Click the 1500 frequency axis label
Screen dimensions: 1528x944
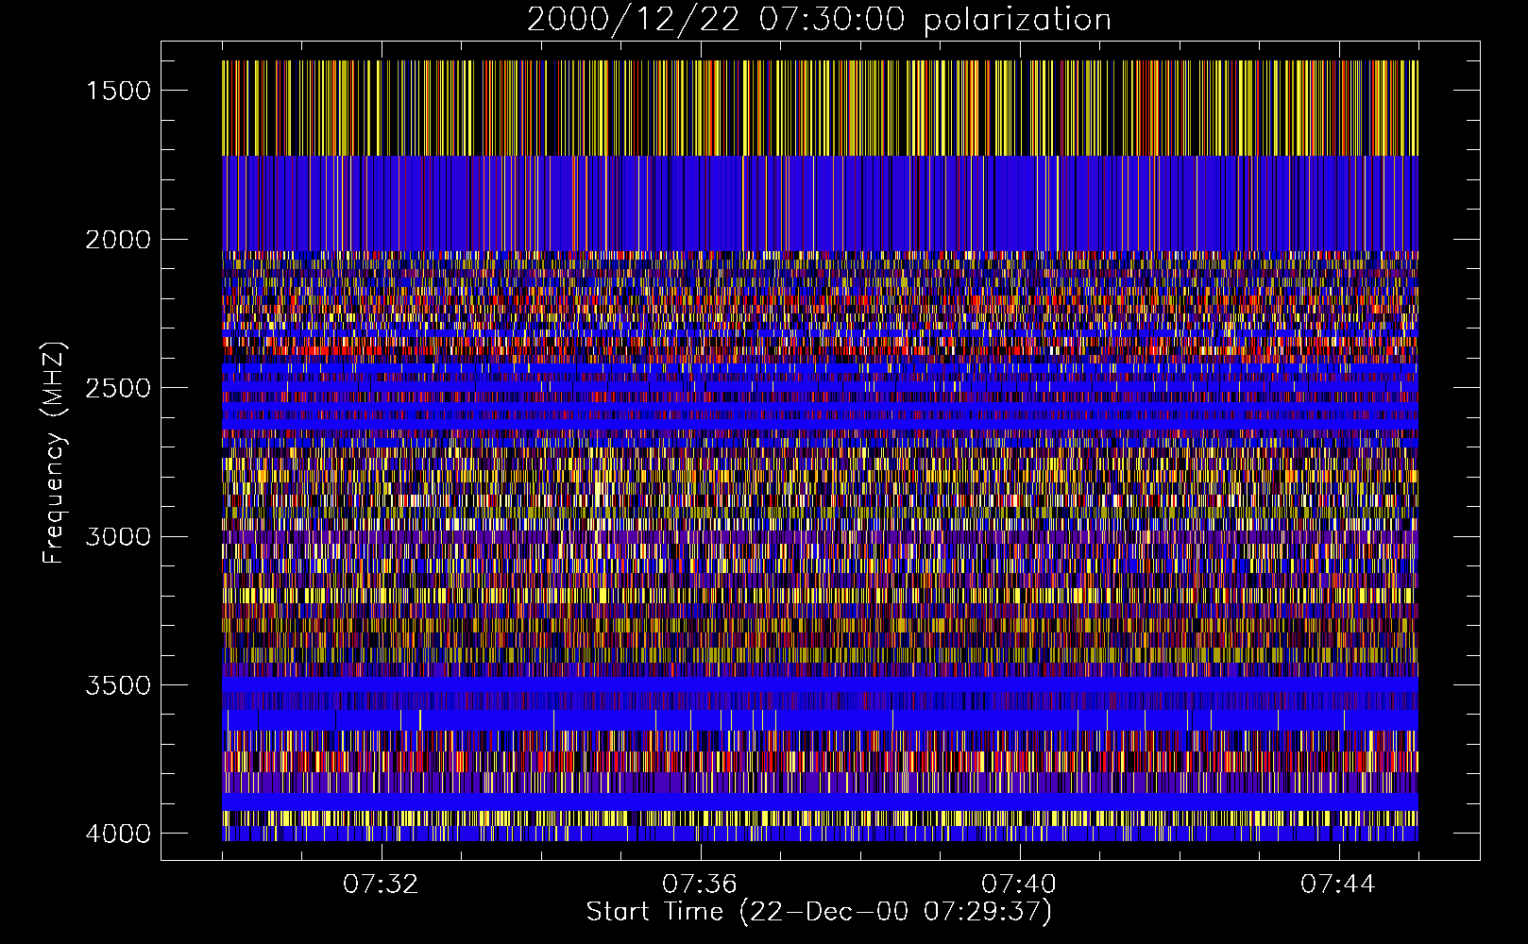pos(118,91)
